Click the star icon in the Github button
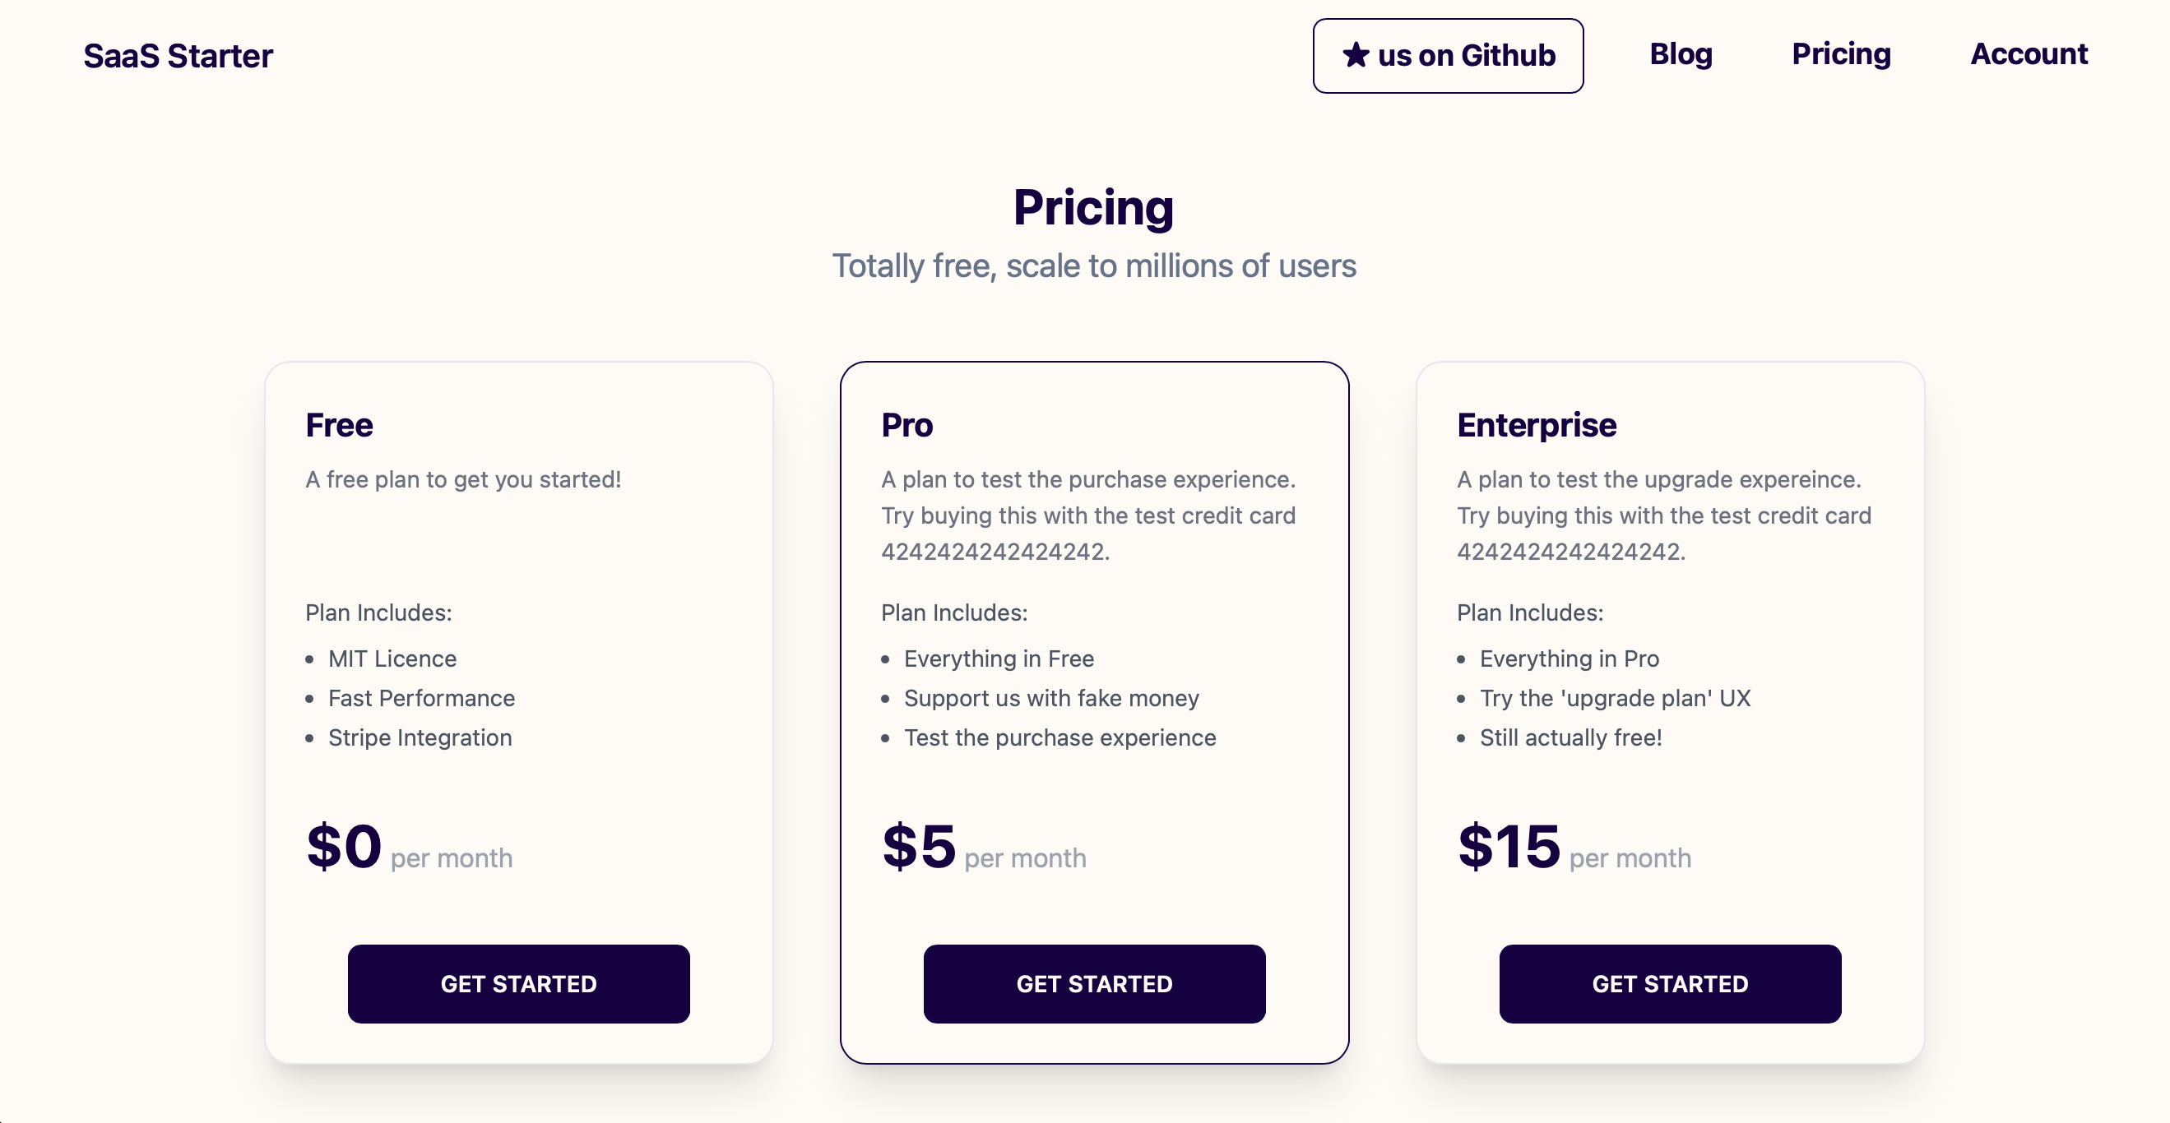 (1356, 56)
